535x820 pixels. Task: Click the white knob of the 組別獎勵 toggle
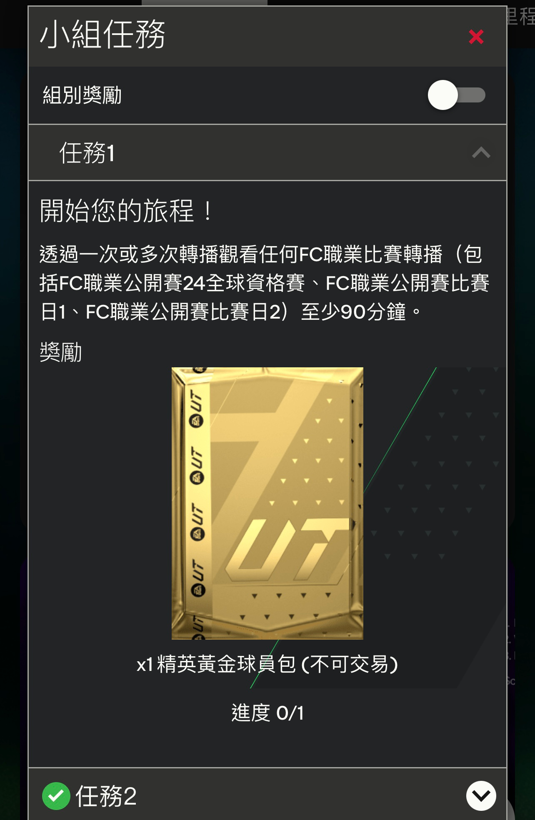coord(442,95)
